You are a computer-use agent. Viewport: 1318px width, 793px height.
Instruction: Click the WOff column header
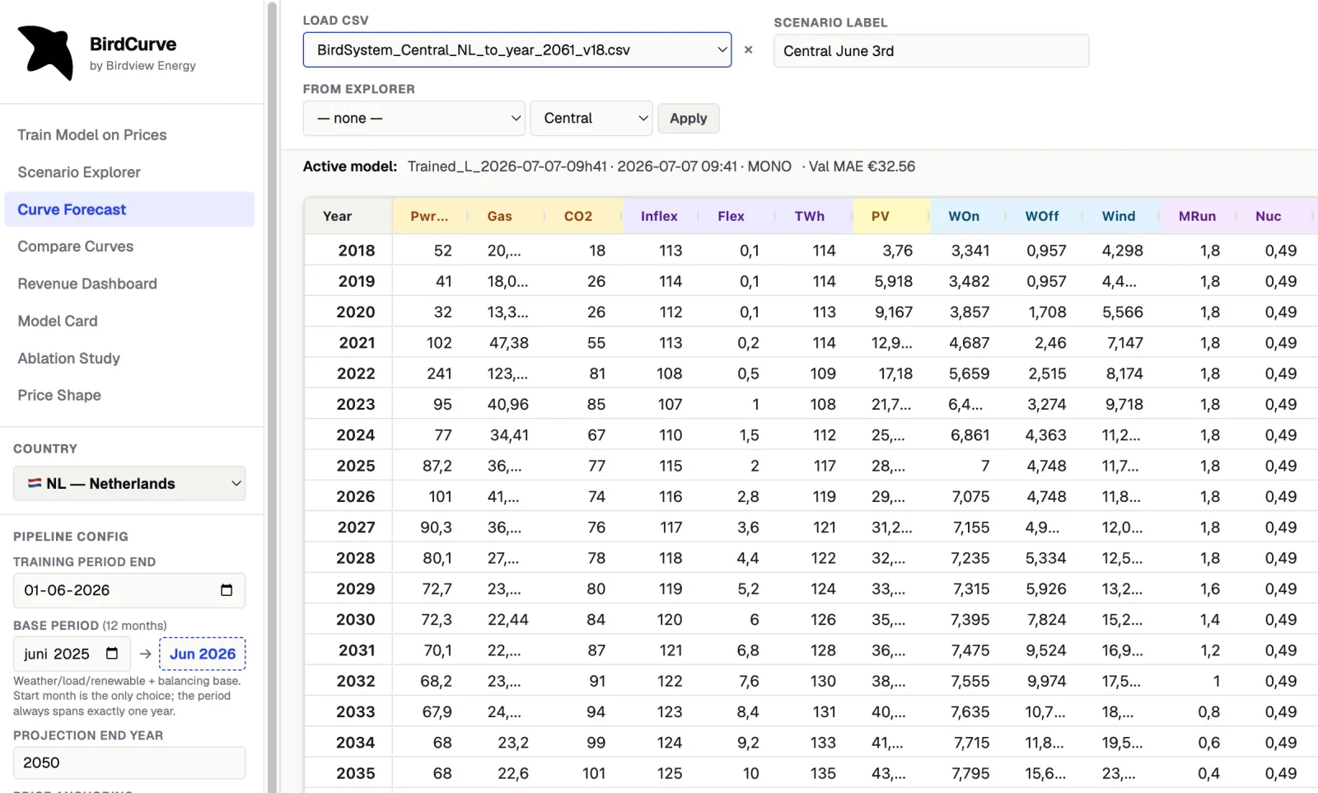pos(1045,216)
